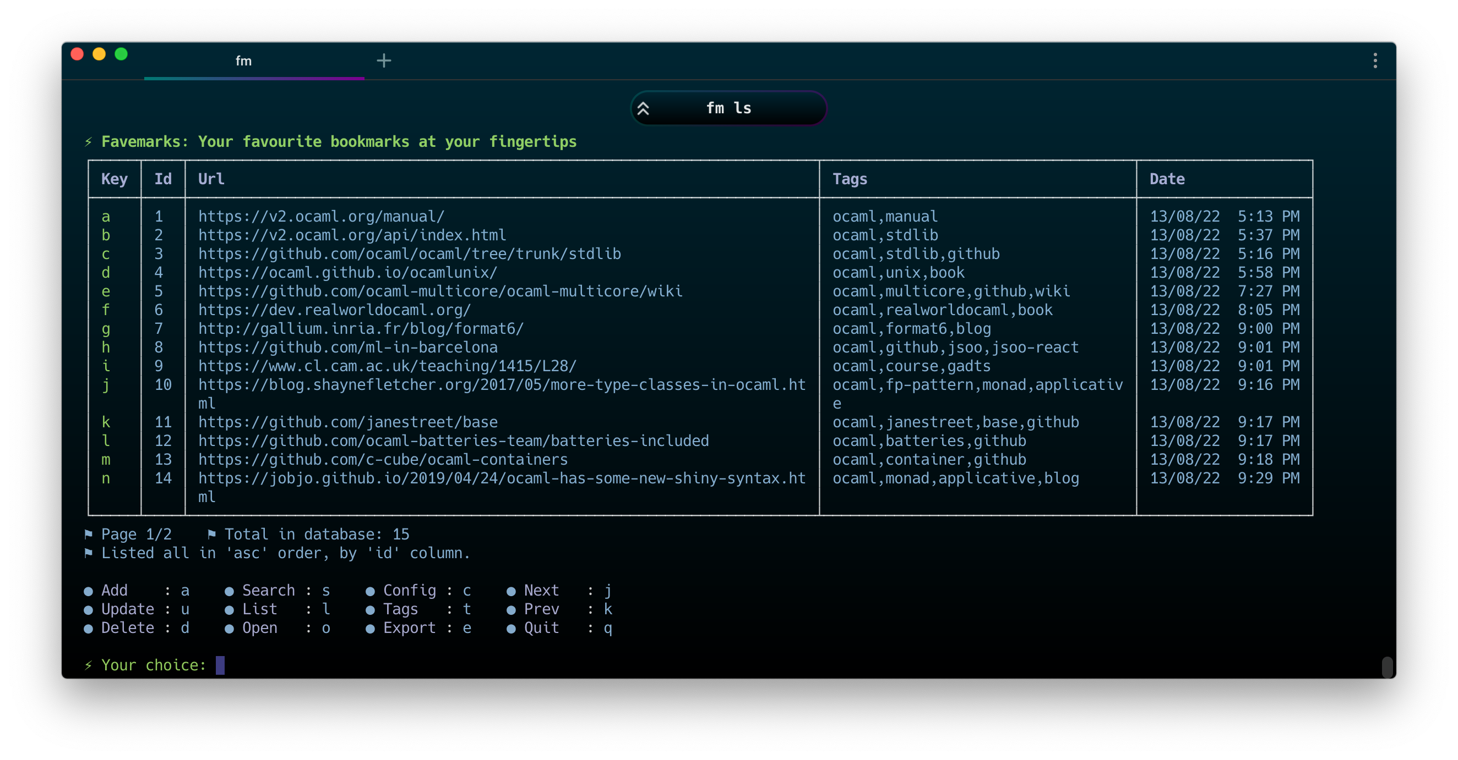This screenshot has width=1458, height=760.
Task: Click the Date column header
Action: (x=1167, y=179)
